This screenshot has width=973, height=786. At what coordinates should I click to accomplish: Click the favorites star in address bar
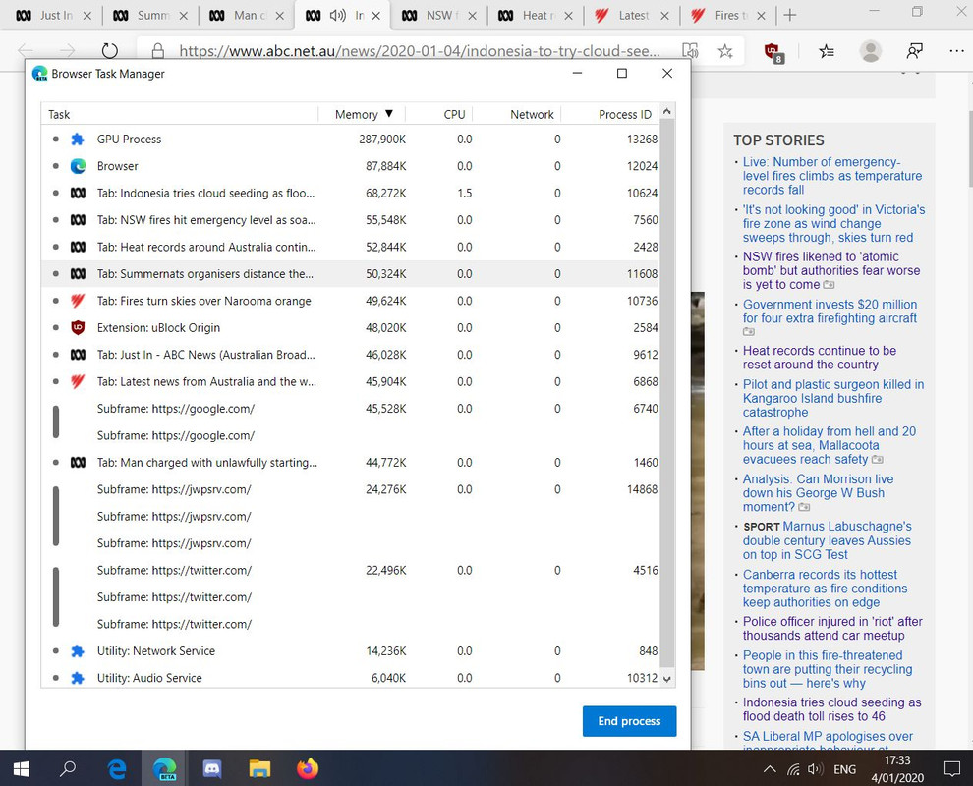(724, 51)
